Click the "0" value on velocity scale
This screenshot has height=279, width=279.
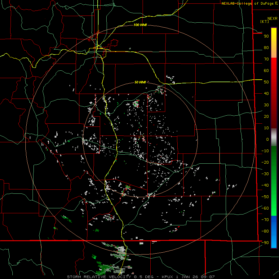pos(268,139)
